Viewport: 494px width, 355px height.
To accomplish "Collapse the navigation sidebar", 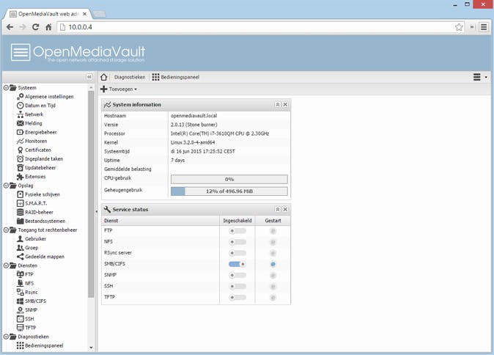I will tap(89, 77).
